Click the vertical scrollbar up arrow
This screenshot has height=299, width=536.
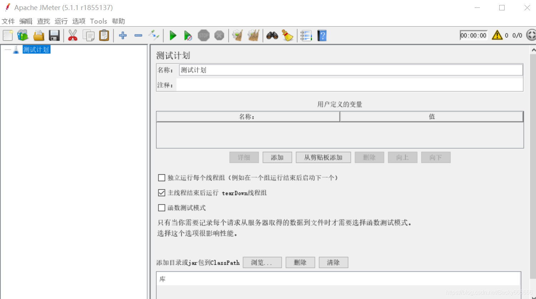pyautogui.click(x=533, y=50)
